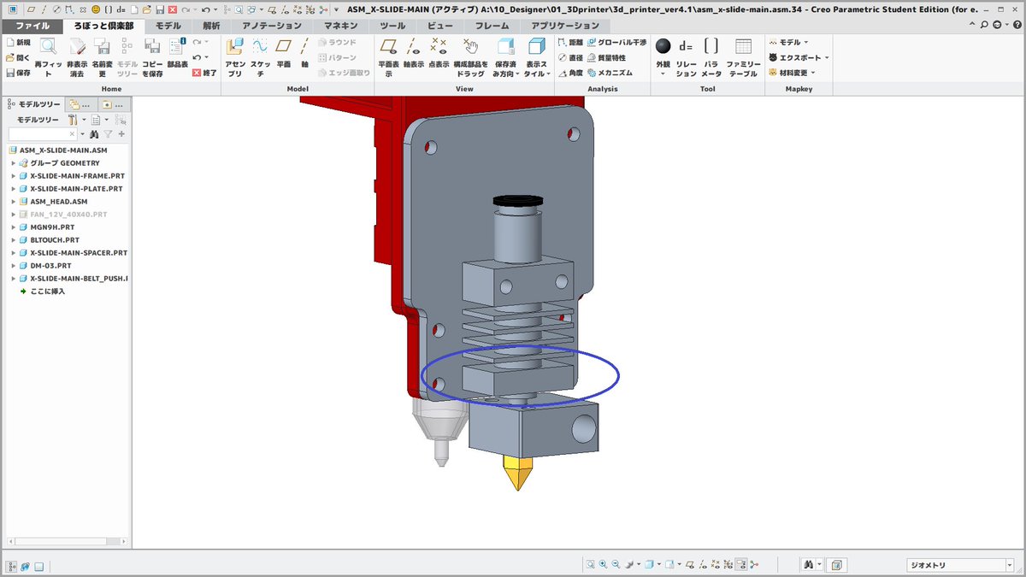Image resolution: width=1026 pixels, height=577 pixels.
Task: Click the model tree search input field
Action: tap(43, 134)
